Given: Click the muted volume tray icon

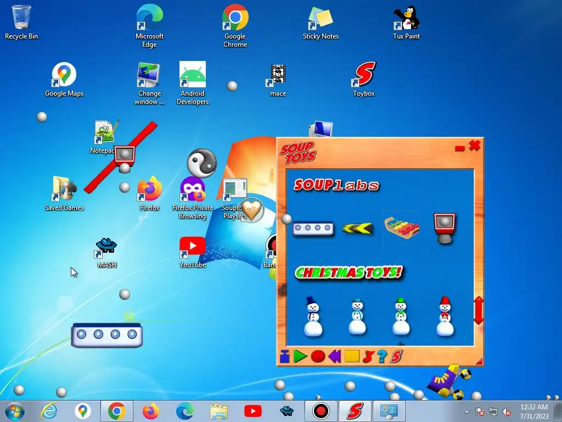Looking at the screenshot, I should (x=507, y=412).
